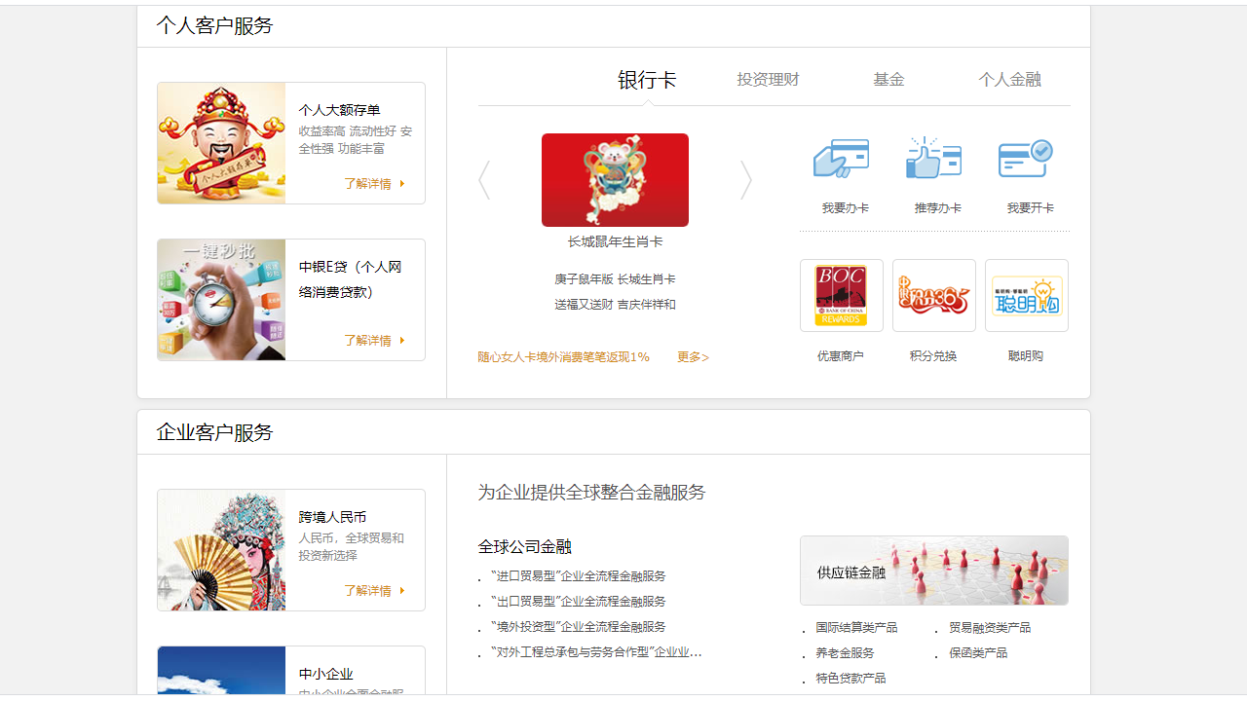This screenshot has width=1247, height=701.
Task: Select the 银行卡 tab
Action: (647, 79)
